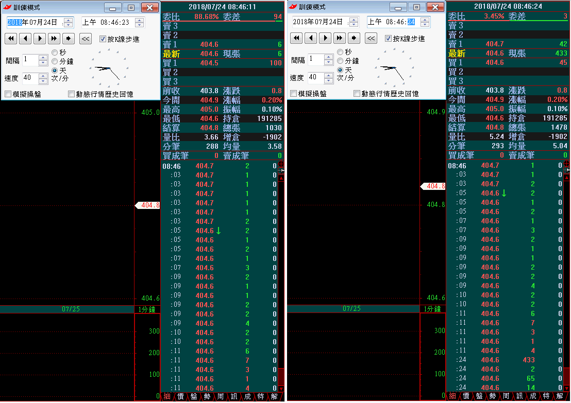Click the << collapse button in 08:46:24 window

tap(371, 38)
